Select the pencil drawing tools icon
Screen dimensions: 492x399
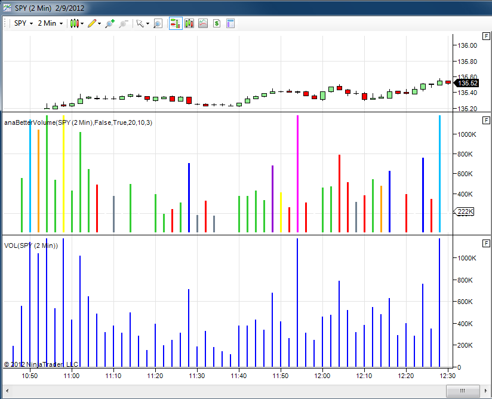(x=92, y=23)
